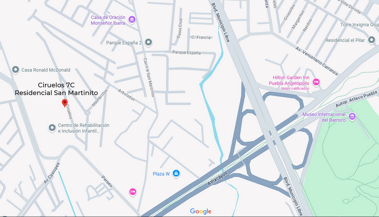Select the Hilton Garden Inn Puebla Angelópolis label

(289, 81)
